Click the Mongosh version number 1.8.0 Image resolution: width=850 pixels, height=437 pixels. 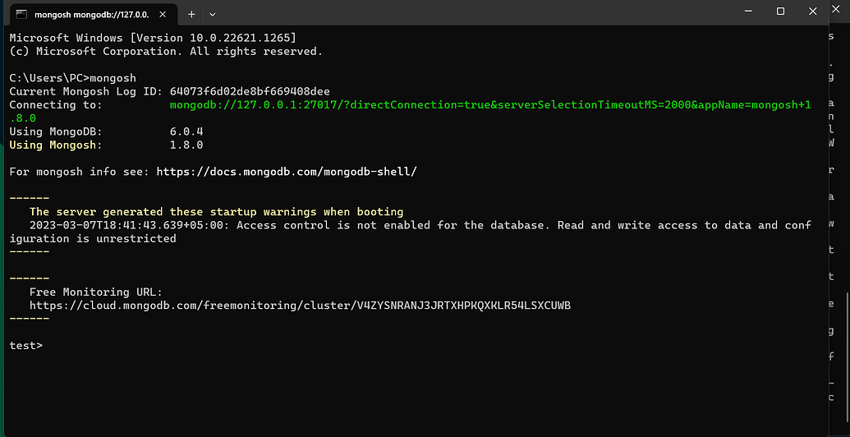pyautogui.click(x=186, y=145)
